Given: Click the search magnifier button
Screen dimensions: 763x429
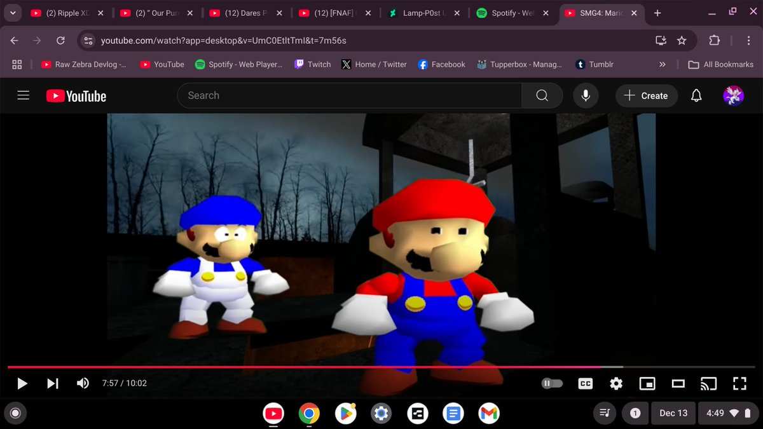Looking at the screenshot, I should coord(542,95).
